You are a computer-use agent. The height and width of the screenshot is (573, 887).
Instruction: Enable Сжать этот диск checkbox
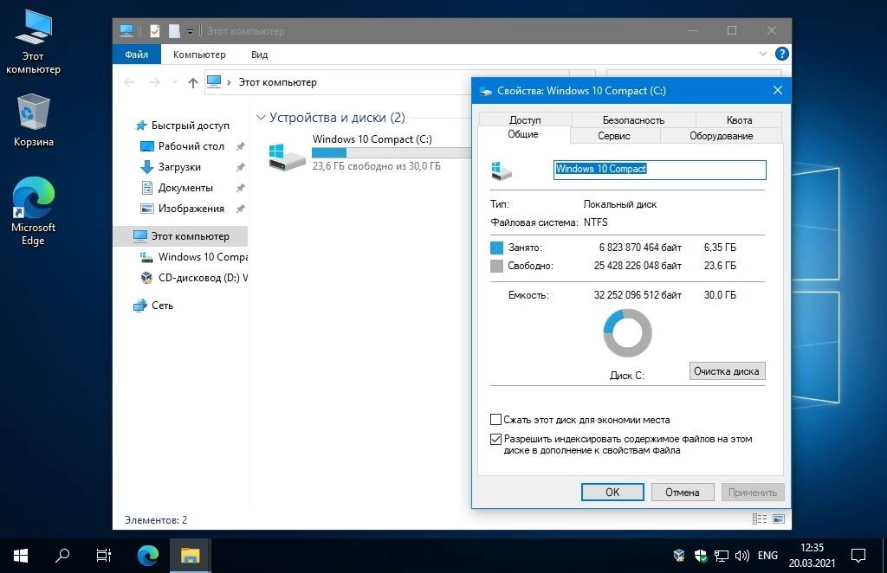tap(495, 419)
